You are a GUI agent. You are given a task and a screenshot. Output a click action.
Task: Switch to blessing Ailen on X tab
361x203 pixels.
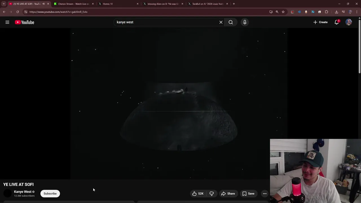pyautogui.click(x=163, y=4)
